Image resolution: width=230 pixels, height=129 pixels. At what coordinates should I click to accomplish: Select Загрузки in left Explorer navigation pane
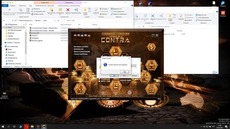pos(11,55)
